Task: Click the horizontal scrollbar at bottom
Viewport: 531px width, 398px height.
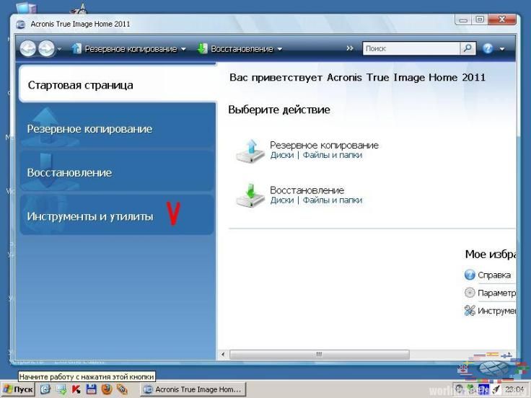Action: click(317, 354)
